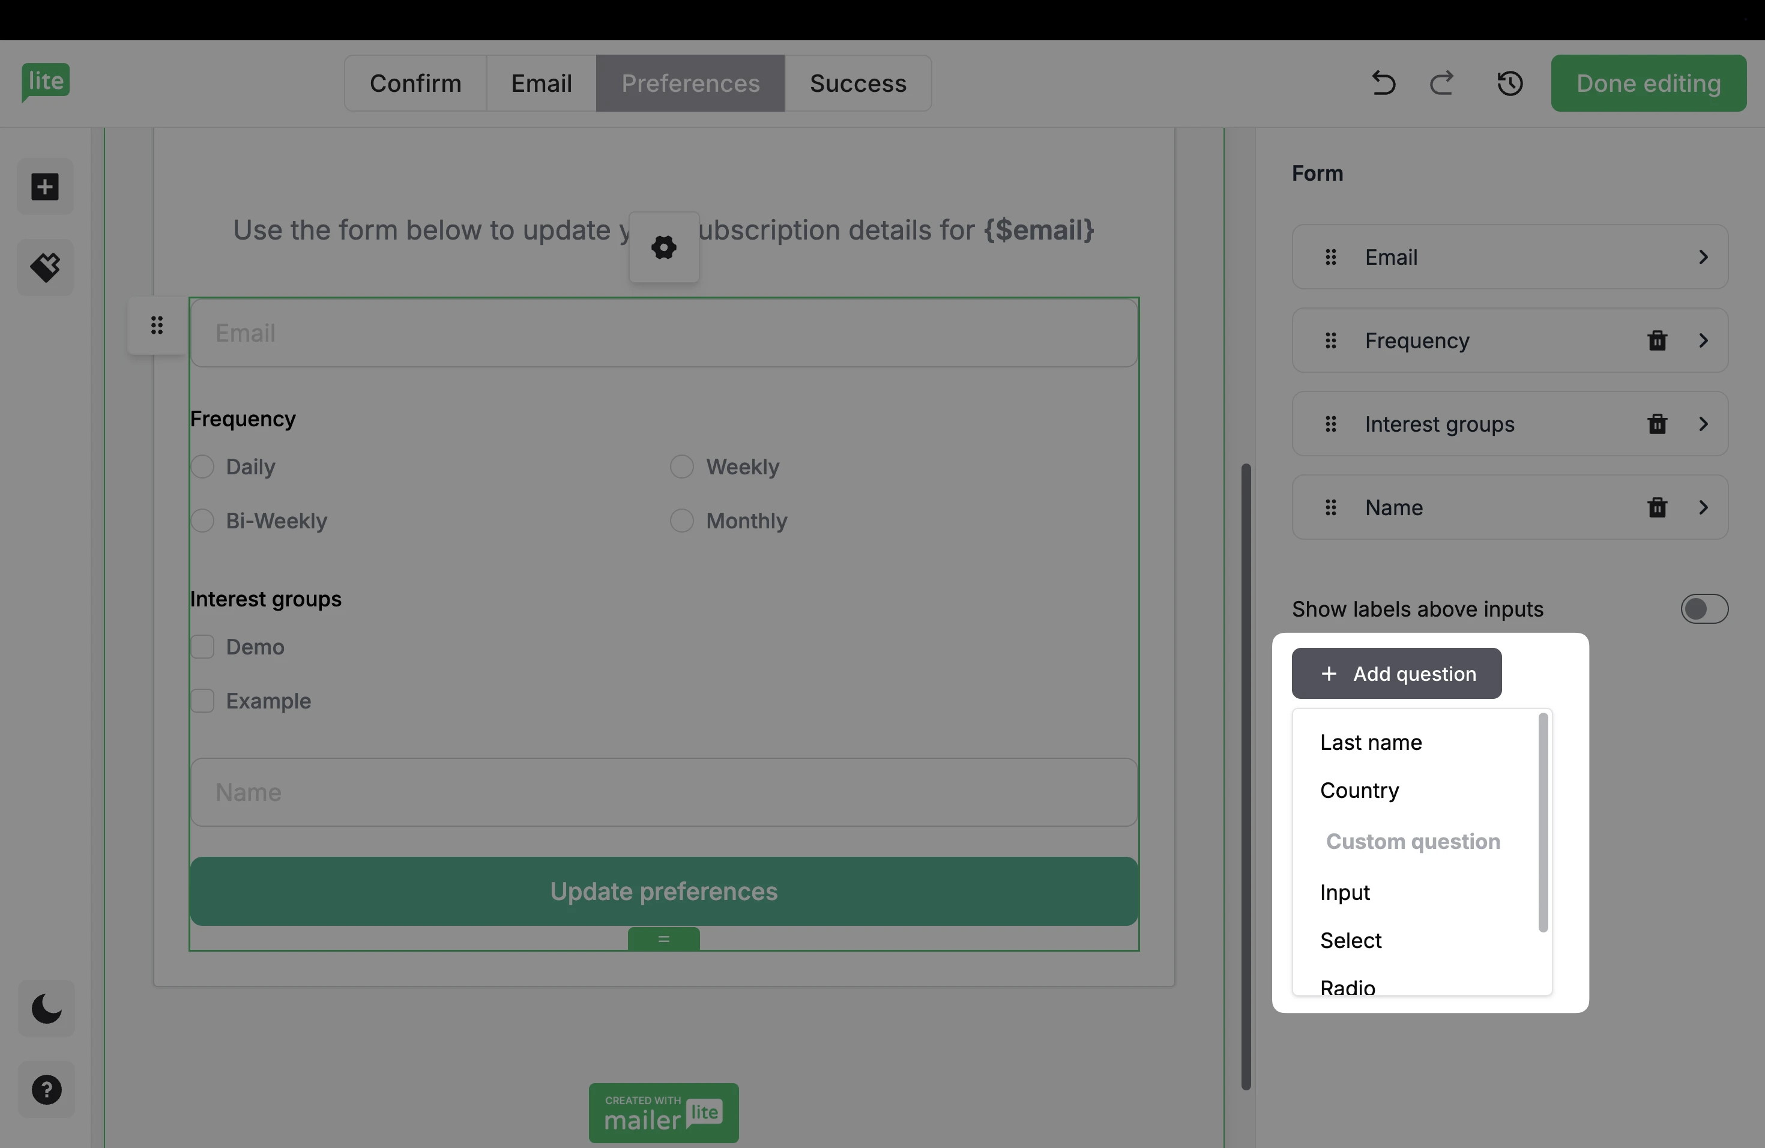Click the redo arrow icon

coord(1441,83)
